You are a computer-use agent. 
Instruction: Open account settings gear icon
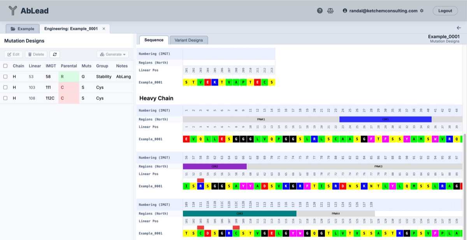coord(422,11)
